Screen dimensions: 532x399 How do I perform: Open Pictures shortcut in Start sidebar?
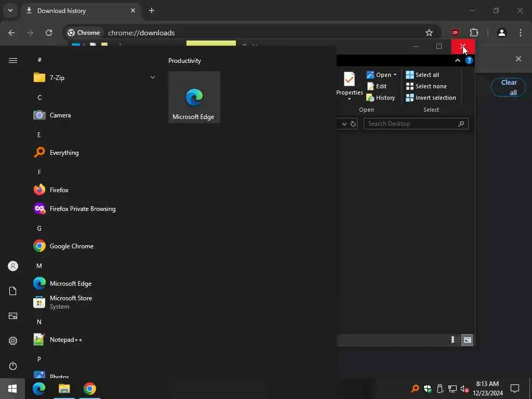pos(13,316)
